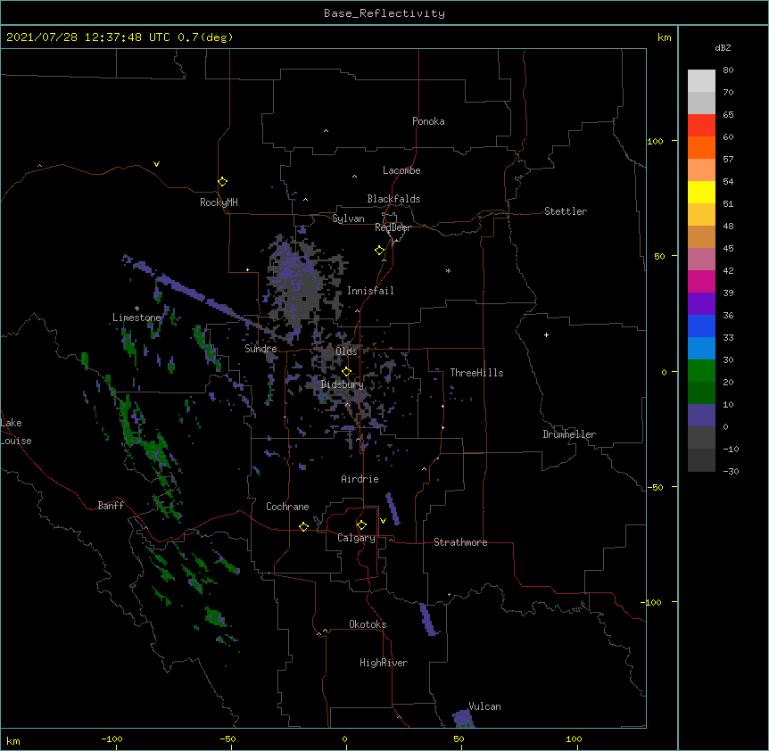Select the purple 36-39 dBZ legend swatch
Screen dimensions: 769x751
[701, 304]
